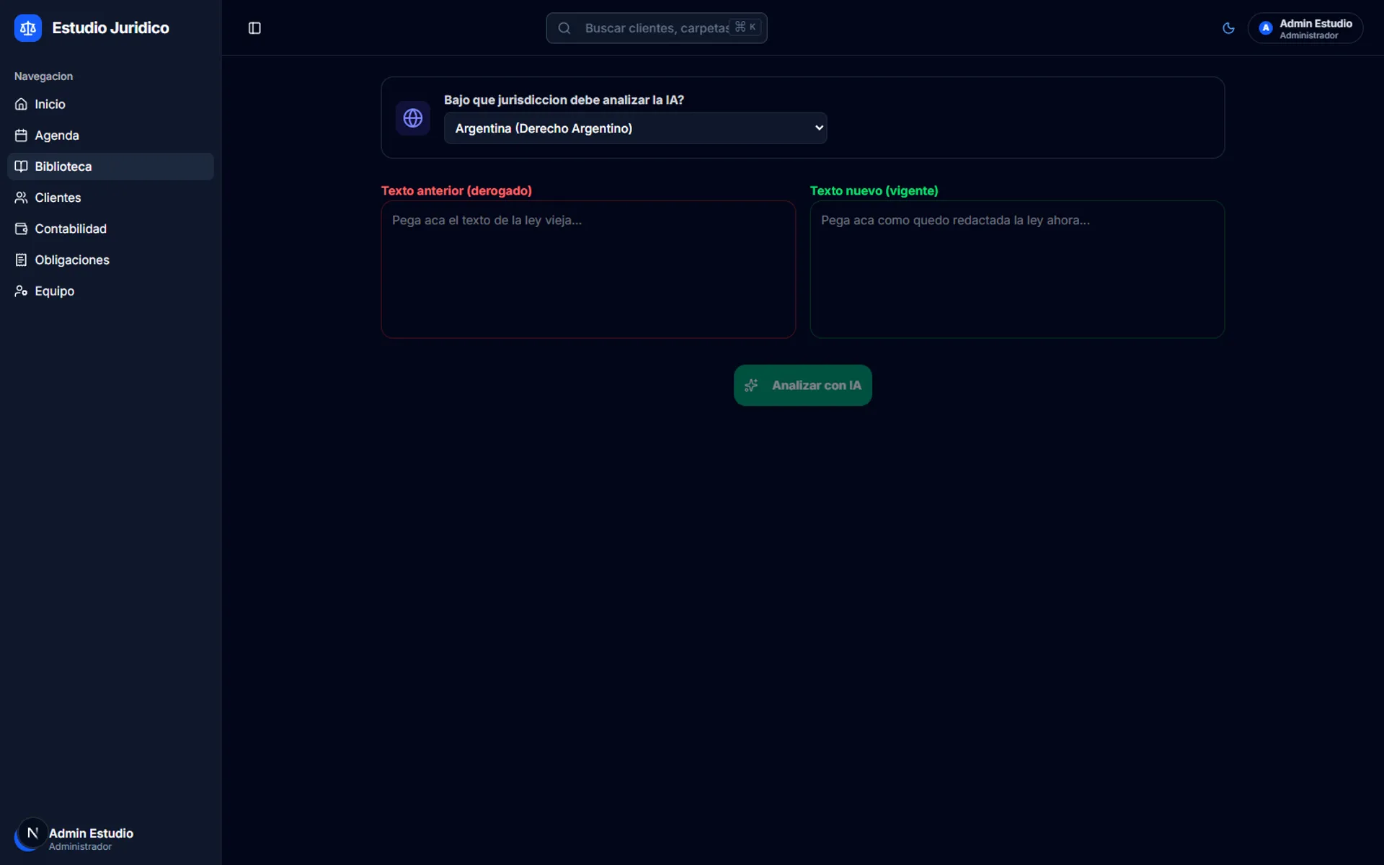Open the Clientes page
1384x865 pixels.
110,198
